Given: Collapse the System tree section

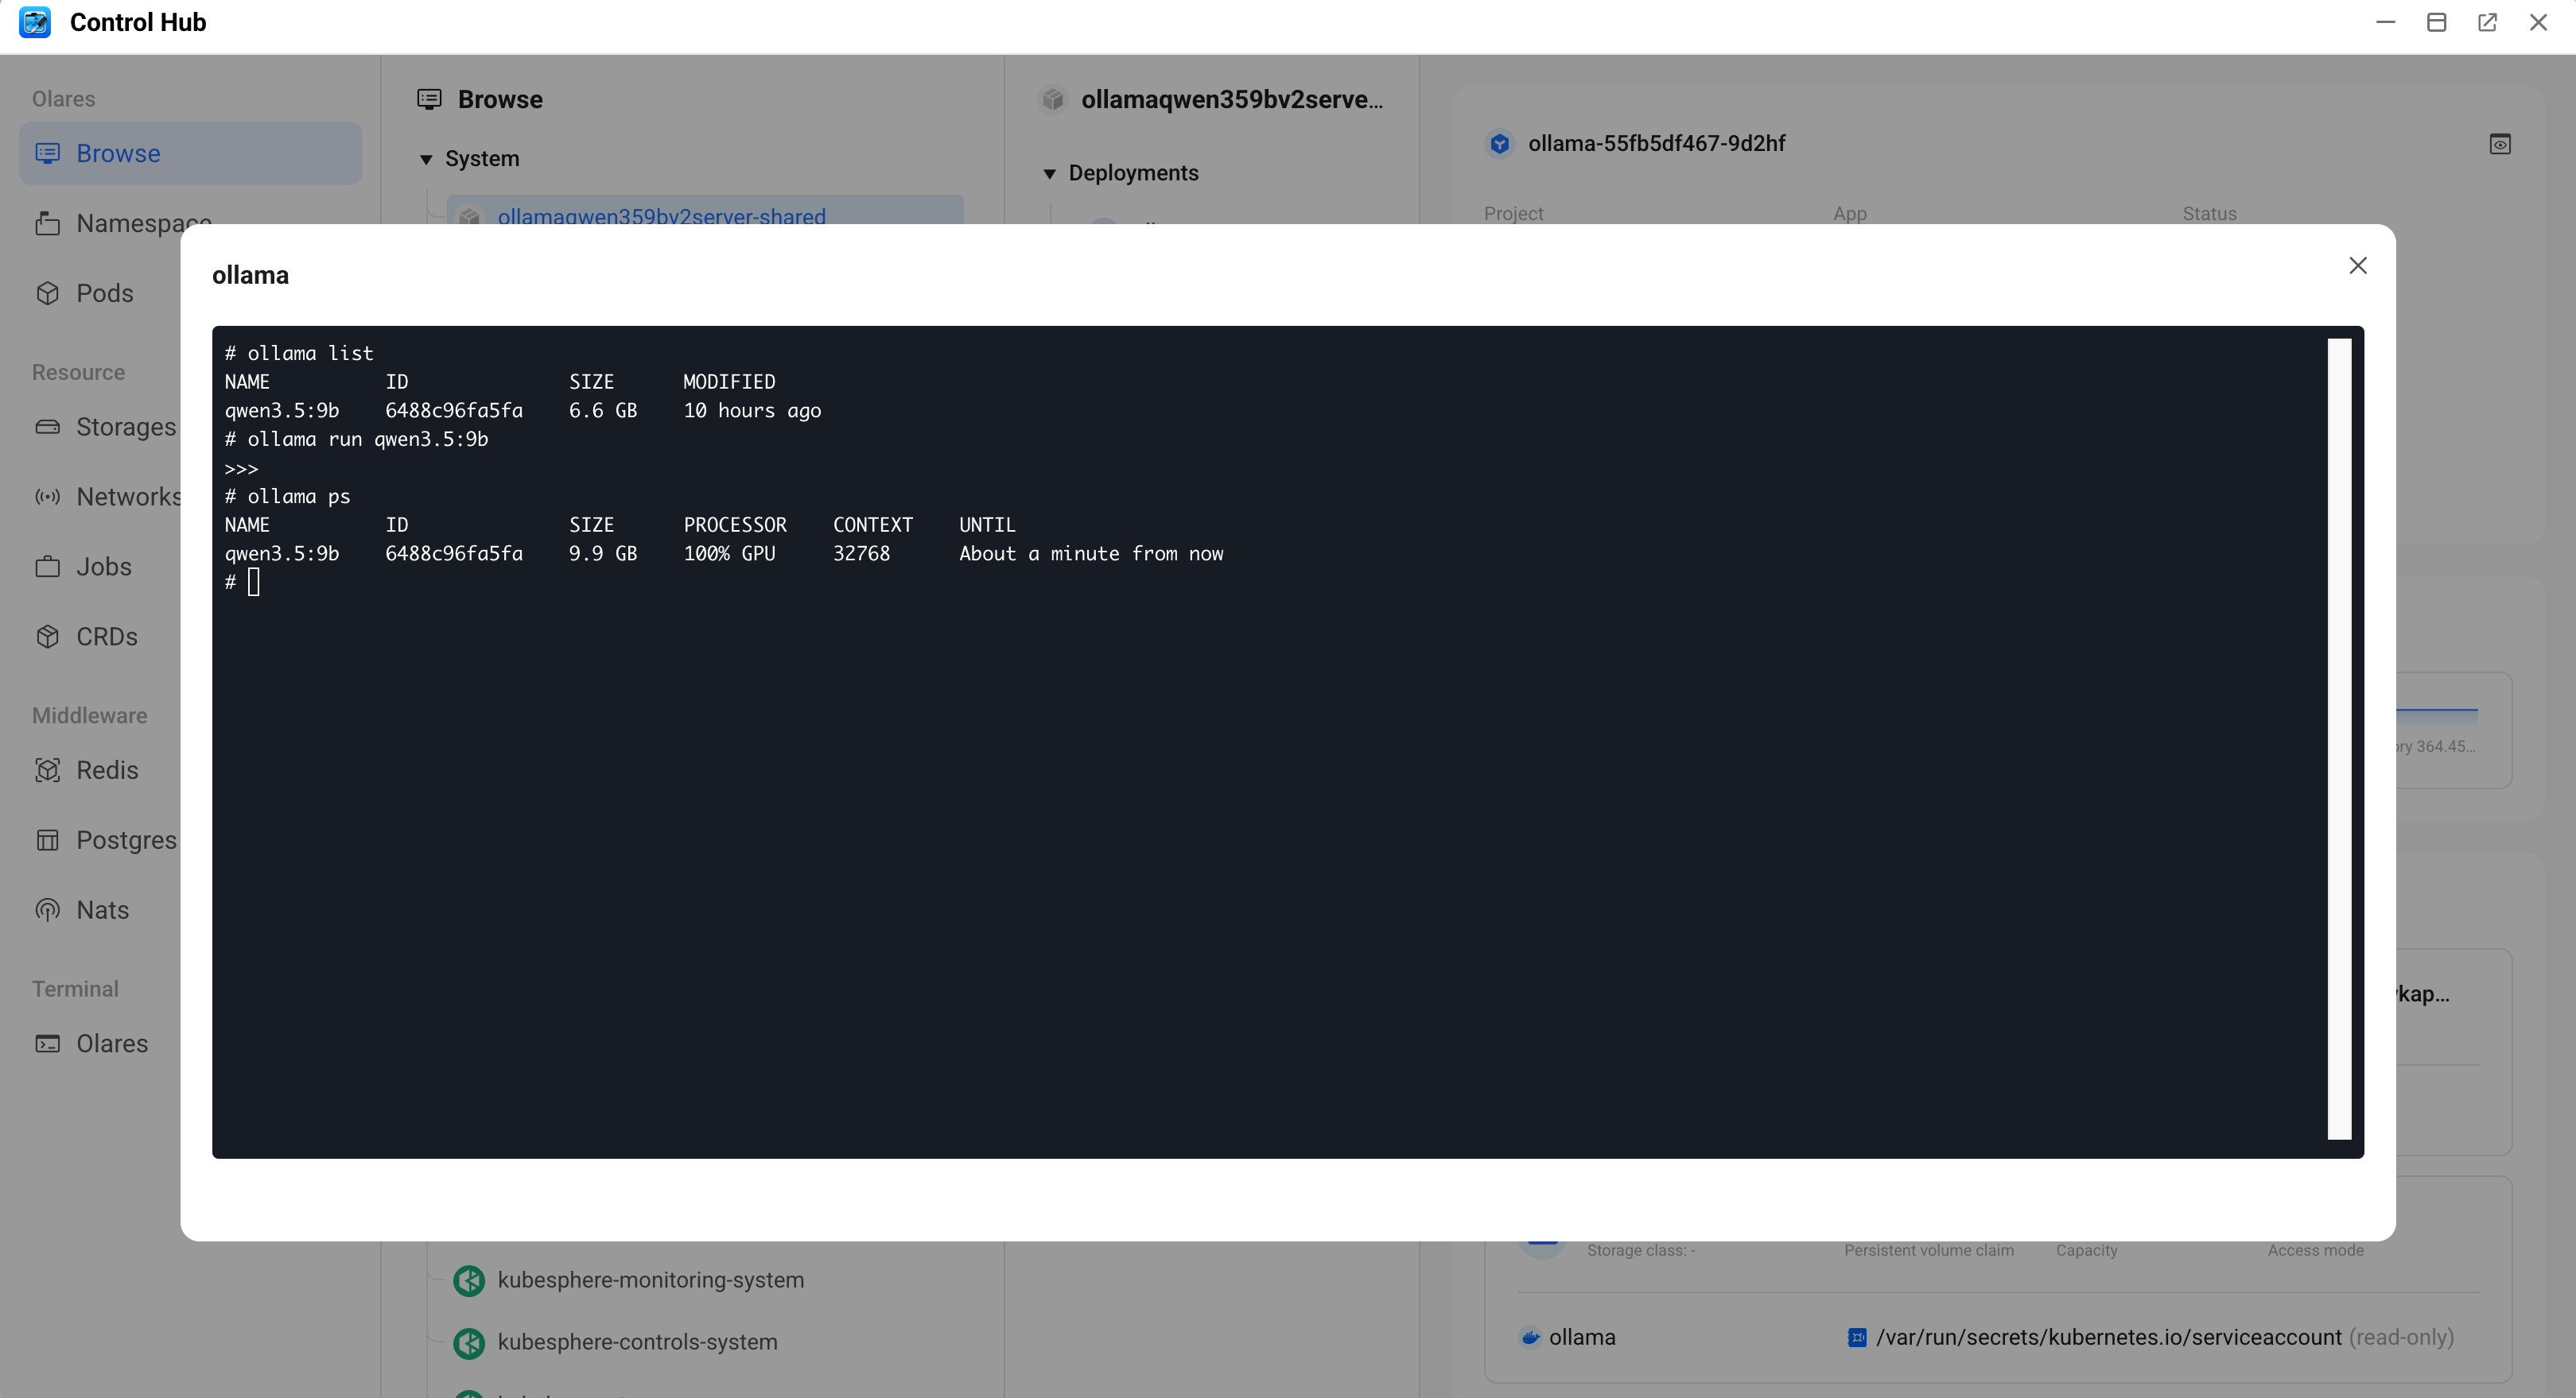Looking at the screenshot, I should pyautogui.click(x=426, y=159).
